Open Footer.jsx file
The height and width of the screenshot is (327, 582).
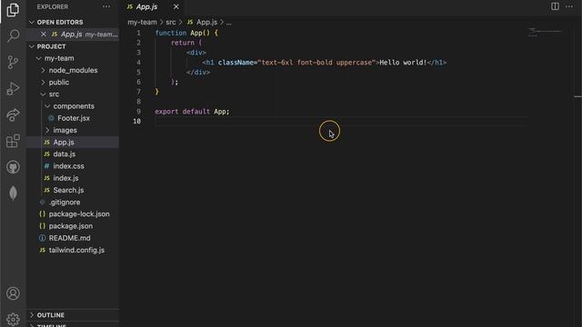74,118
